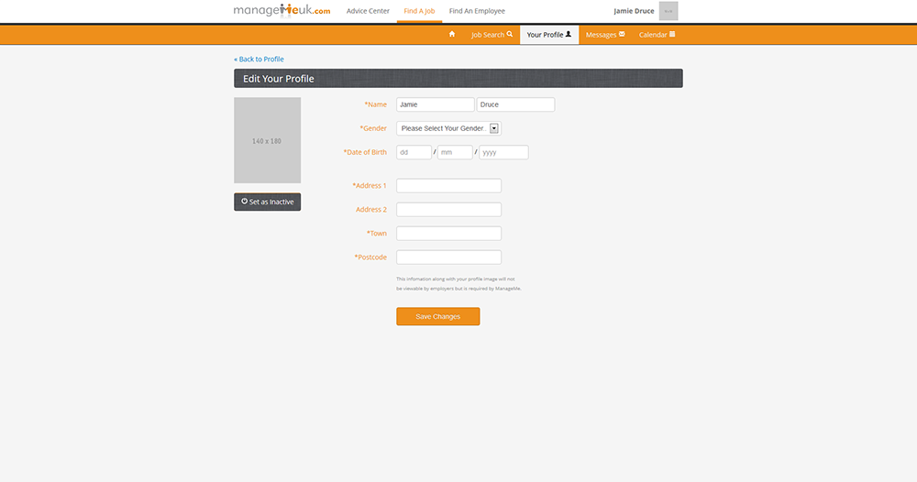Click the year field of Date of Birth

[503, 152]
